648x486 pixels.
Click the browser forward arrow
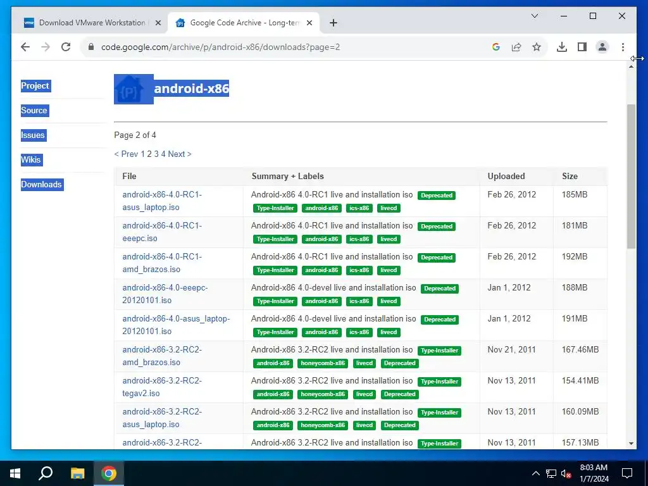pyautogui.click(x=46, y=47)
